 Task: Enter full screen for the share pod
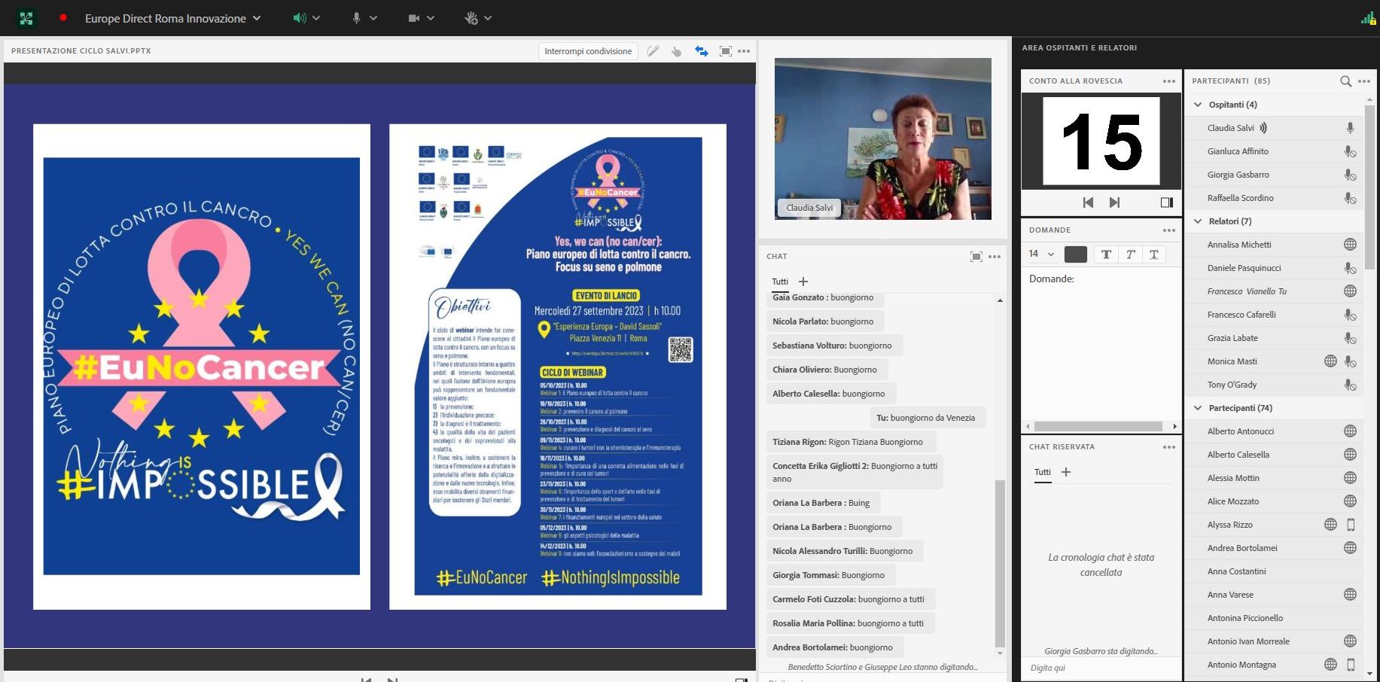click(x=726, y=51)
